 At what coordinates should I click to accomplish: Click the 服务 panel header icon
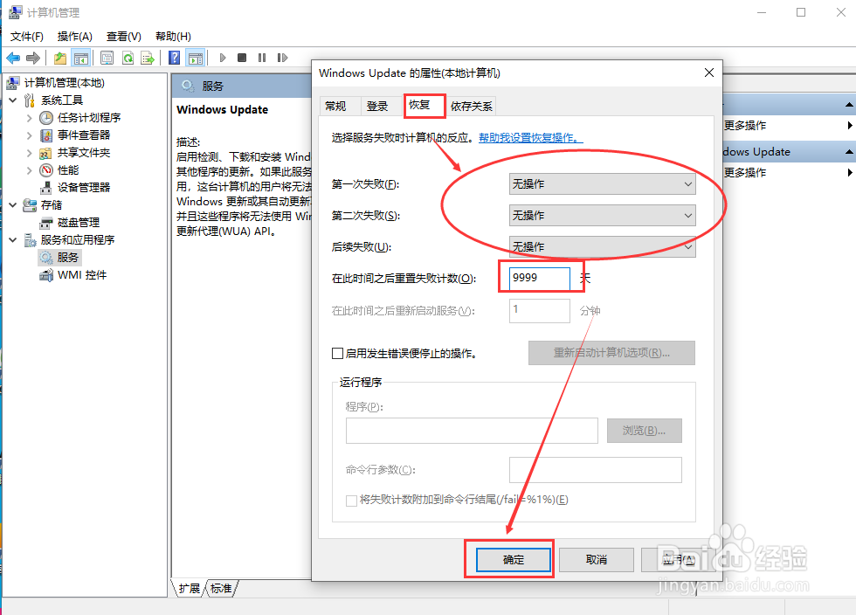coord(188,86)
